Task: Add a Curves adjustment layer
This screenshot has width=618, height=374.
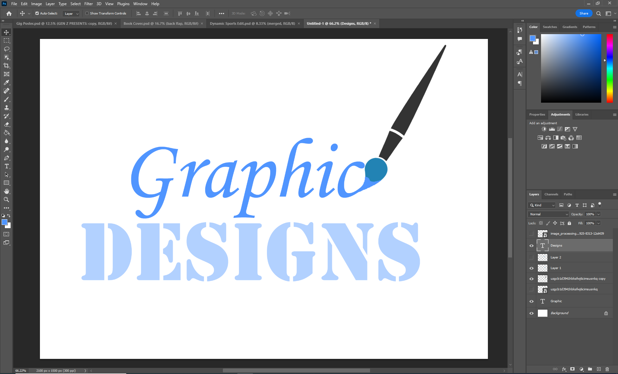Action: (x=560, y=129)
